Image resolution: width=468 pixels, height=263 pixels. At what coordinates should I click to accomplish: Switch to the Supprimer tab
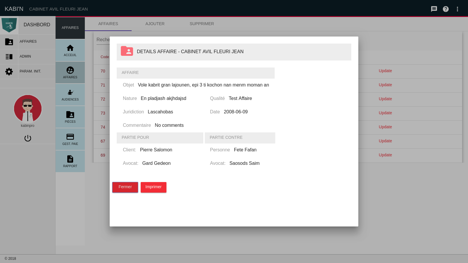(202, 24)
